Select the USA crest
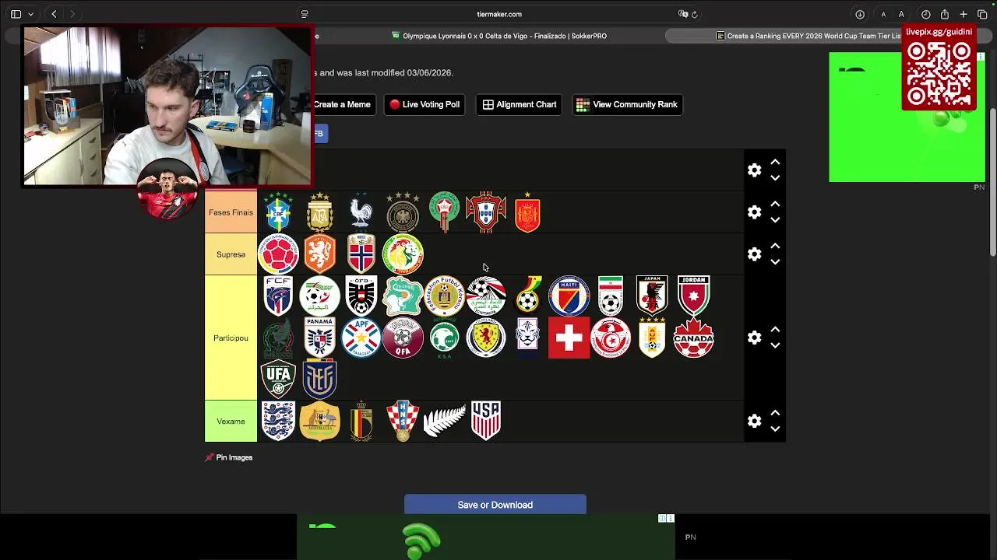The image size is (997, 560). [486, 421]
